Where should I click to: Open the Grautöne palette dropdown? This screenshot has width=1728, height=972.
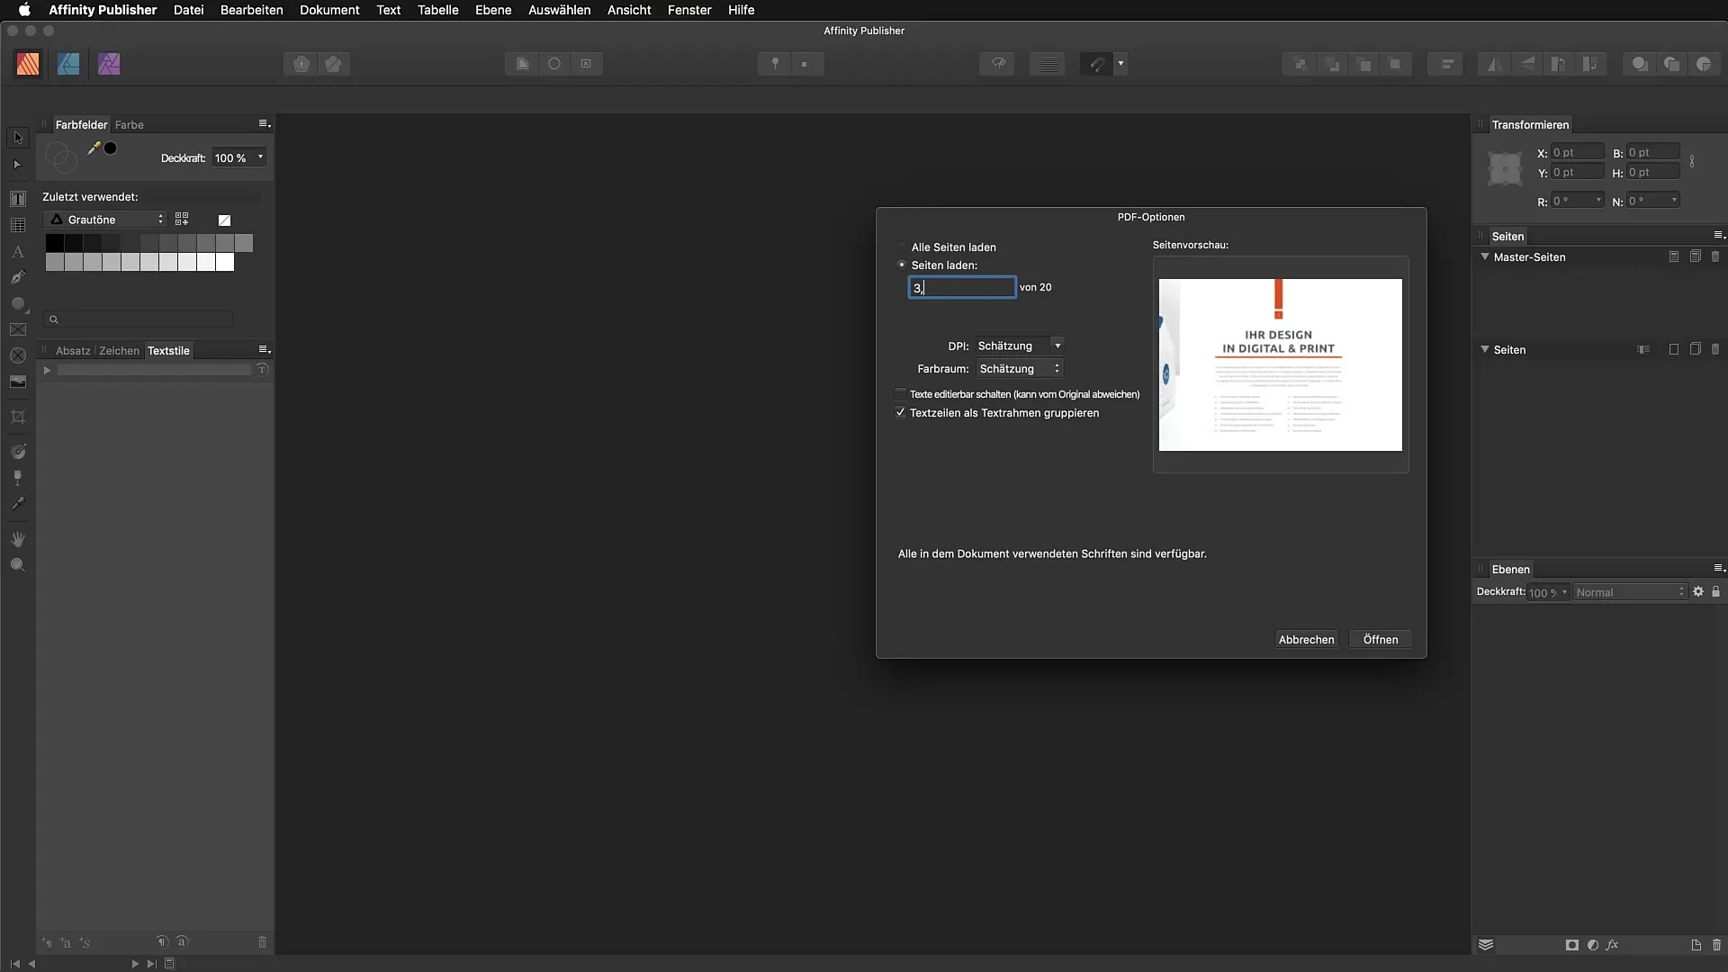coord(105,220)
